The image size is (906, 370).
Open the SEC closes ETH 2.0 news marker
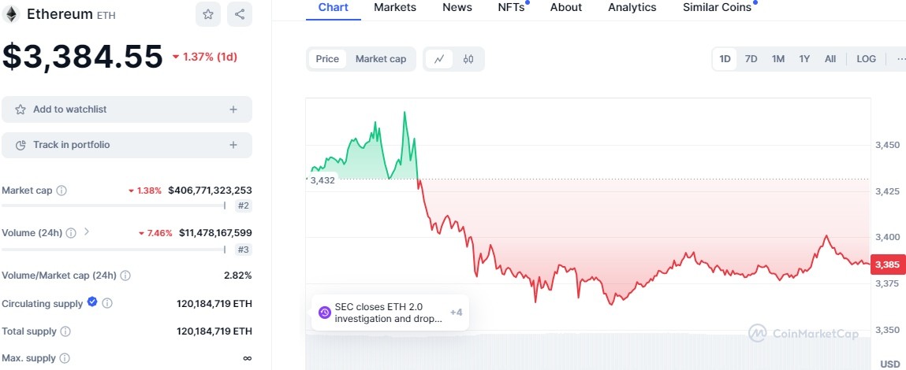coord(382,313)
